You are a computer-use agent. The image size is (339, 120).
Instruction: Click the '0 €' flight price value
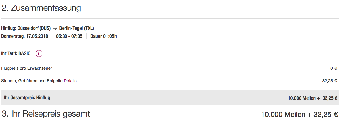pos(334,68)
